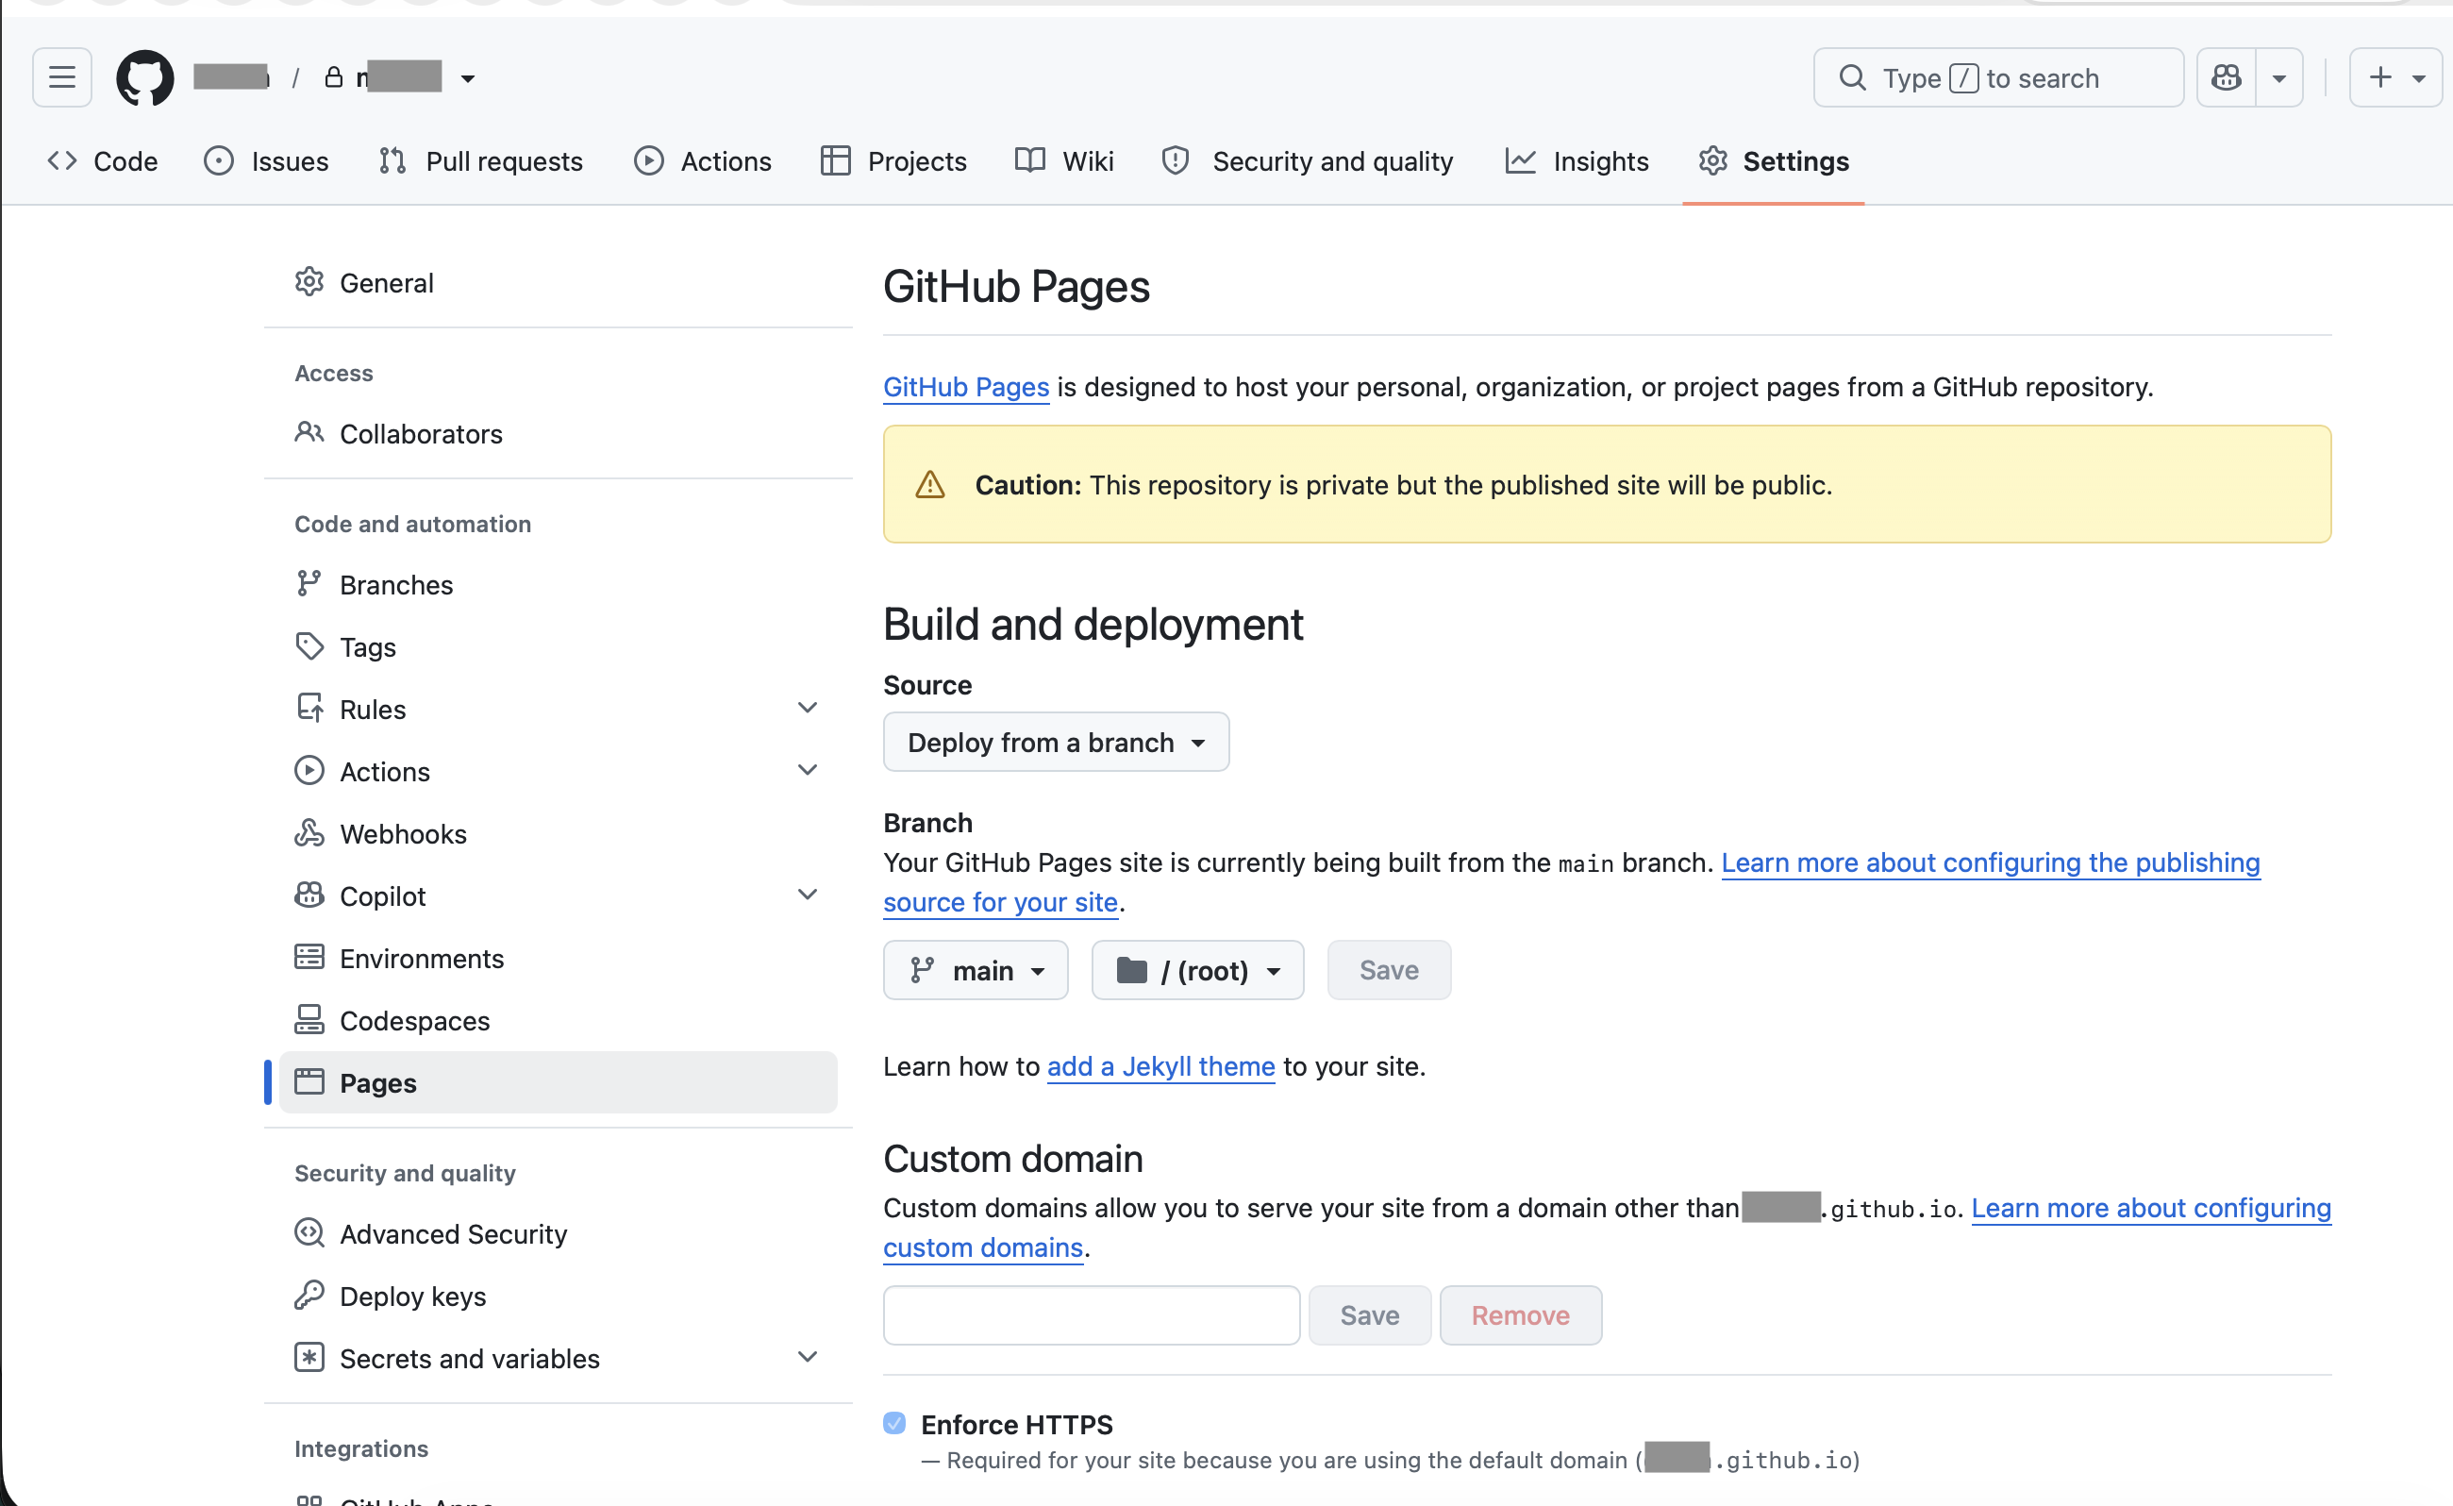The width and height of the screenshot is (2453, 1506).
Task: Open Learn more about configuring publishing source link
Action: tap(1990, 862)
